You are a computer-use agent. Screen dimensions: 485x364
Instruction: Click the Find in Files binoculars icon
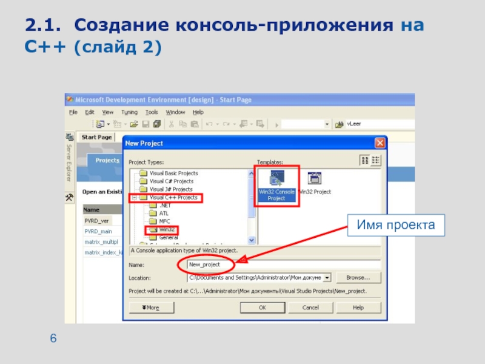tap(339, 124)
